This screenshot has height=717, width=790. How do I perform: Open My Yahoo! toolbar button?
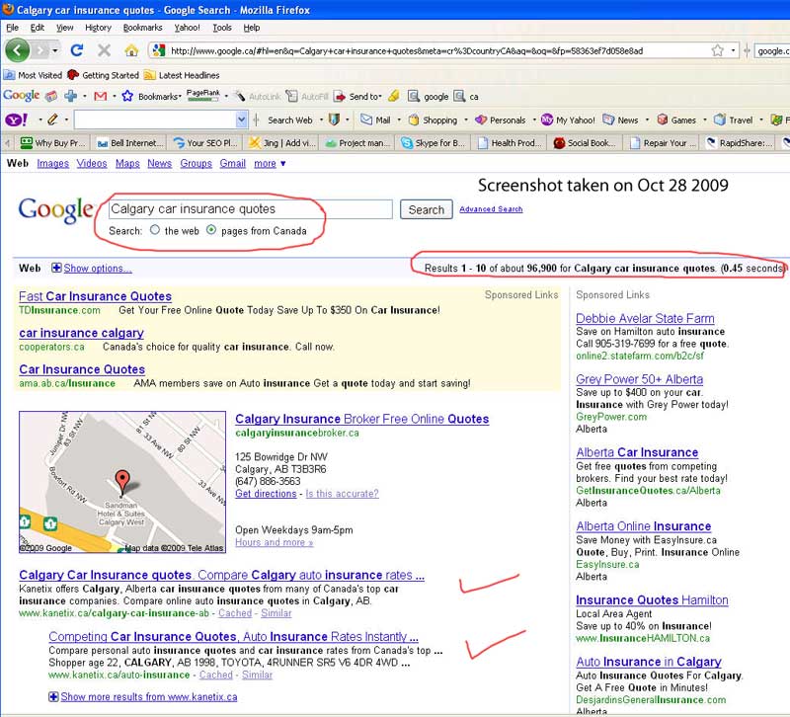568,119
